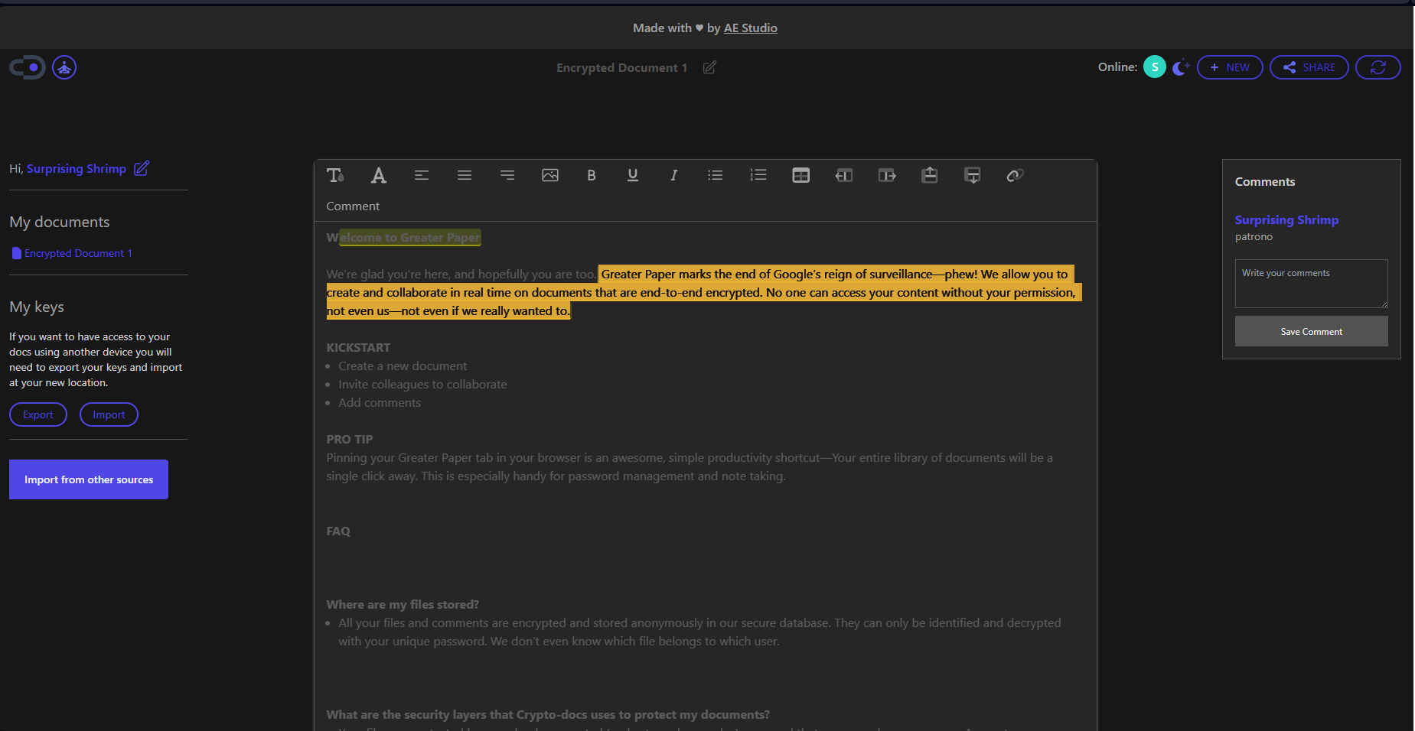The image size is (1415, 731).
Task: Click the PRO TIP heading
Action: point(350,439)
